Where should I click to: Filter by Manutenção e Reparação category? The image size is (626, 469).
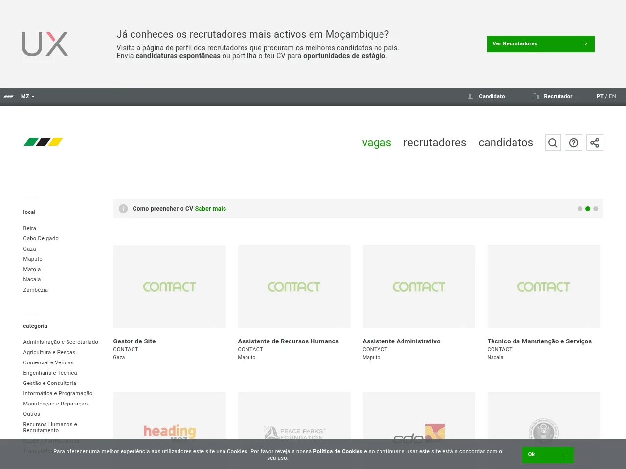point(55,404)
